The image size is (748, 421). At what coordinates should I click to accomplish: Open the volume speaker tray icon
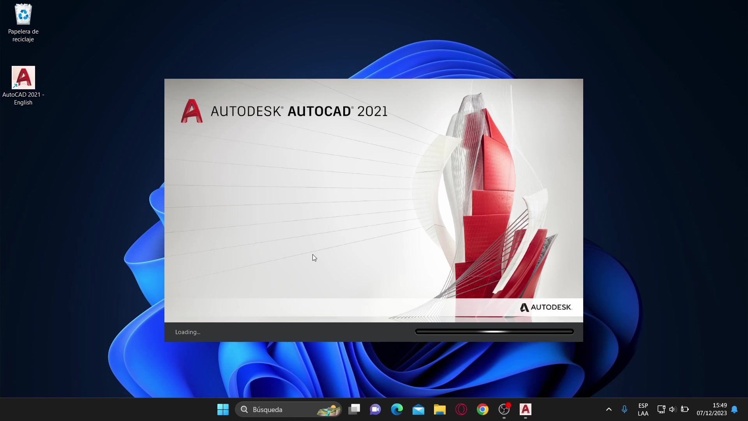pyautogui.click(x=672, y=409)
